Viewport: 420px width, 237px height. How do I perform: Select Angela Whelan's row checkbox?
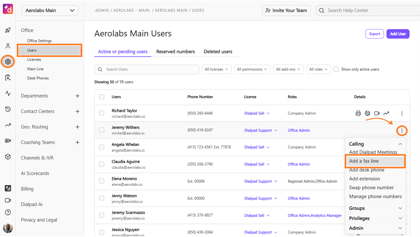pyautogui.click(x=102, y=147)
